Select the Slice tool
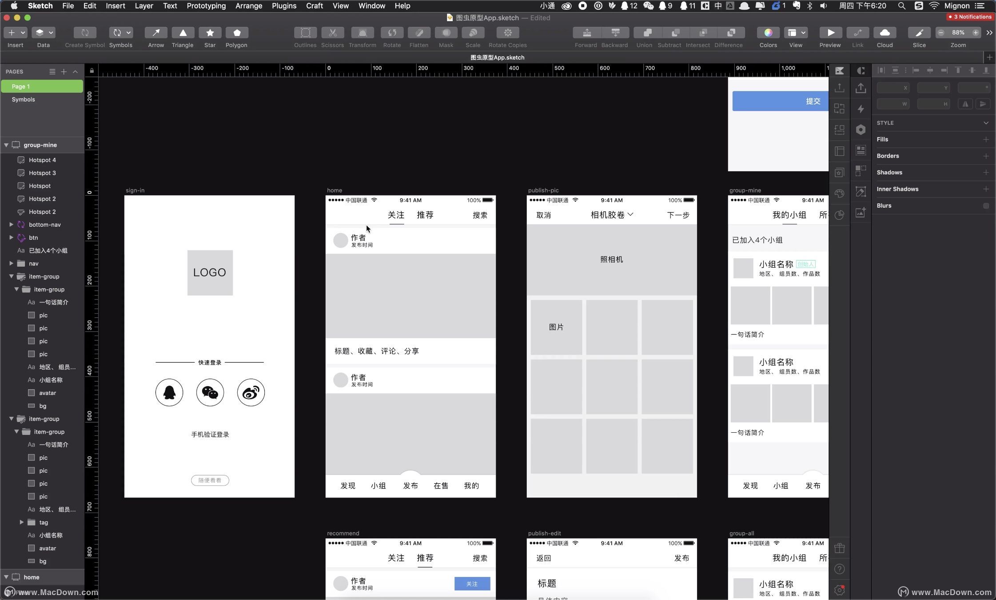 (919, 33)
